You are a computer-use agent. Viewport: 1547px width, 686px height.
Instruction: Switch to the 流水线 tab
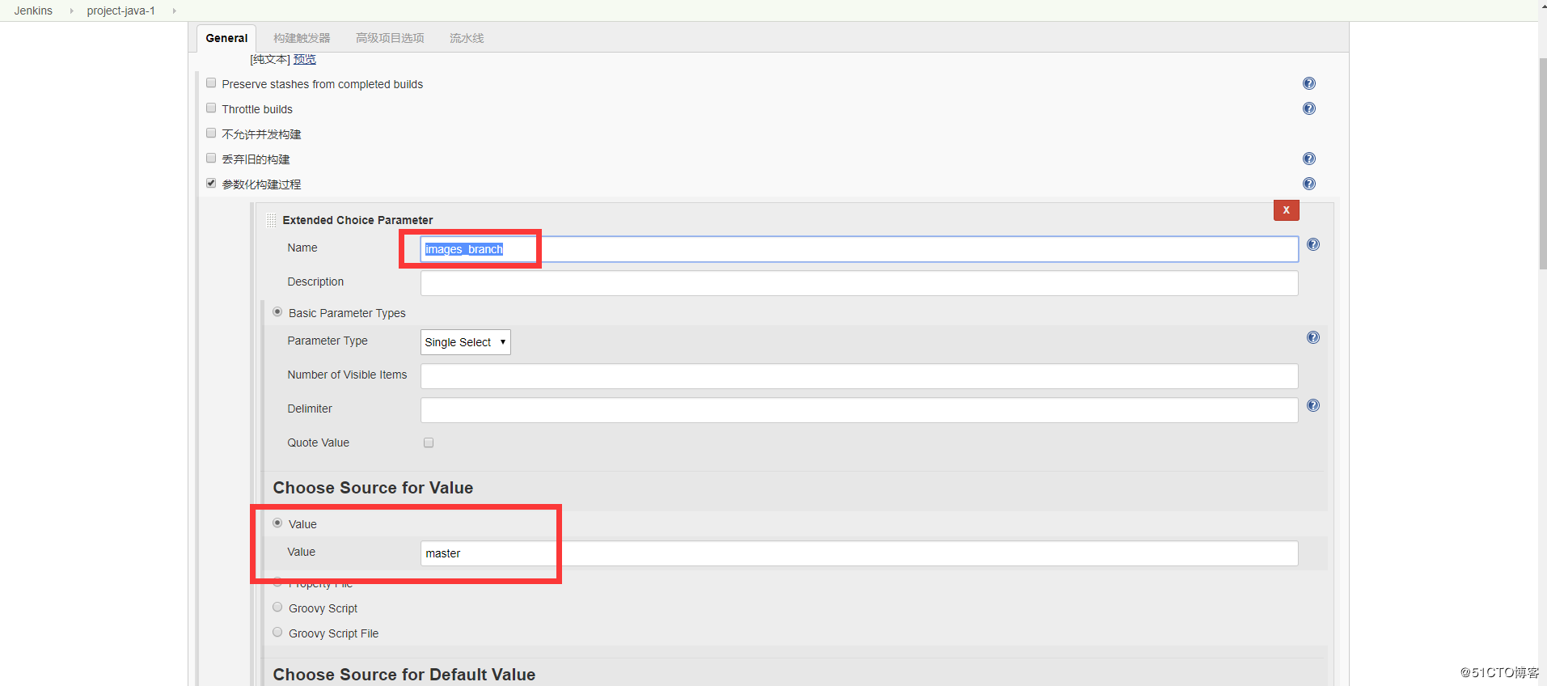(467, 38)
